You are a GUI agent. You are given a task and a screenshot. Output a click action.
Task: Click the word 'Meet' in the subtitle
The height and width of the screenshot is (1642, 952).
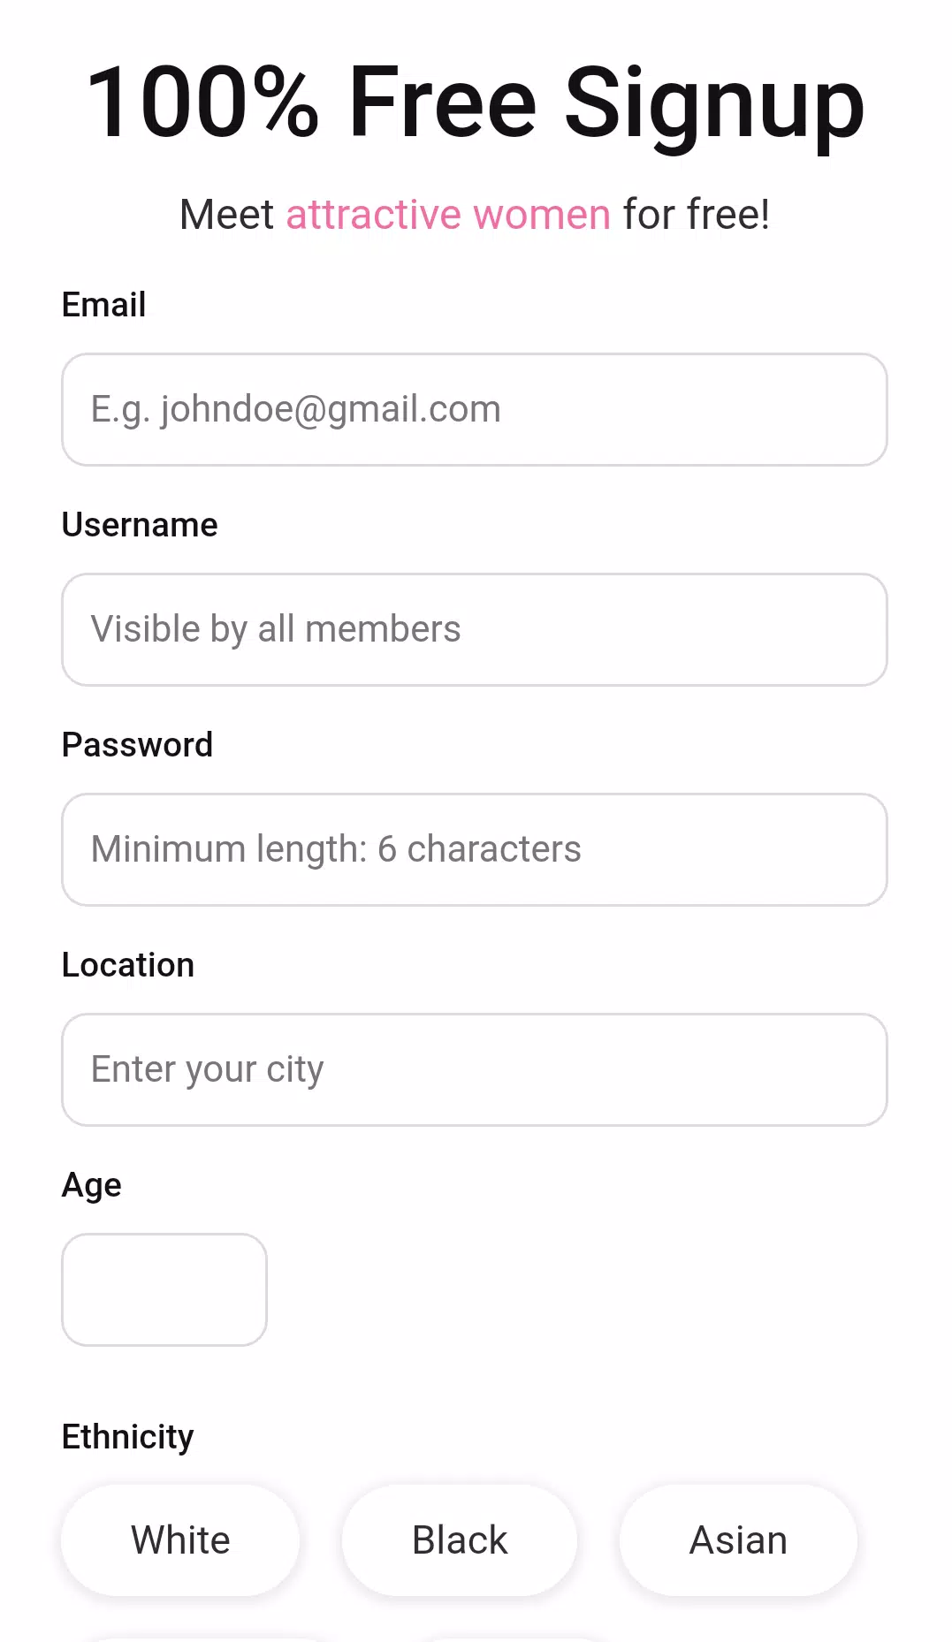pyautogui.click(x=227, y=215)
